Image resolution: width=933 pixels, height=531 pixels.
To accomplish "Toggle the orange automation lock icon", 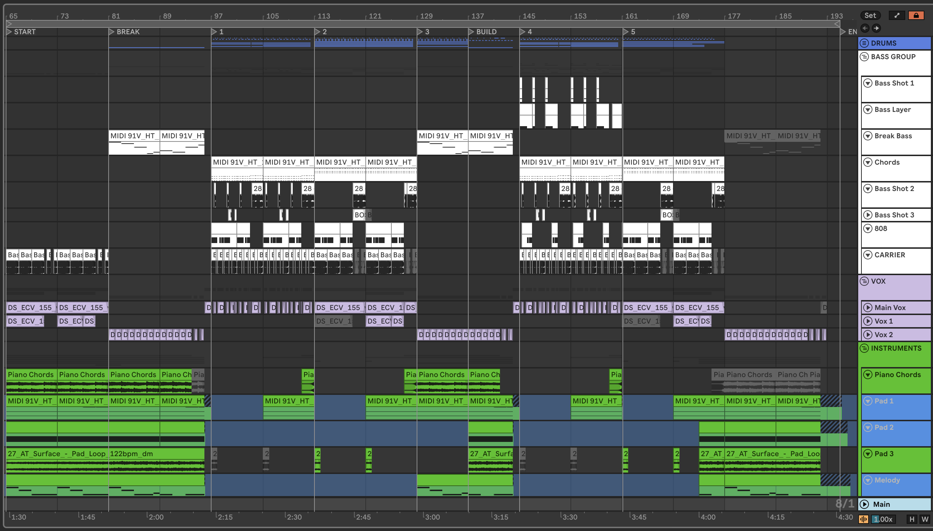I will pyautogui.click(x=916, y=15).
